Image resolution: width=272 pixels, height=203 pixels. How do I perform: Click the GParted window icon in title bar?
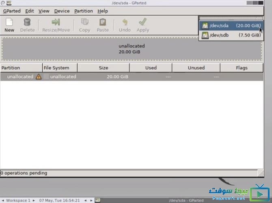[x=9, y=3]
